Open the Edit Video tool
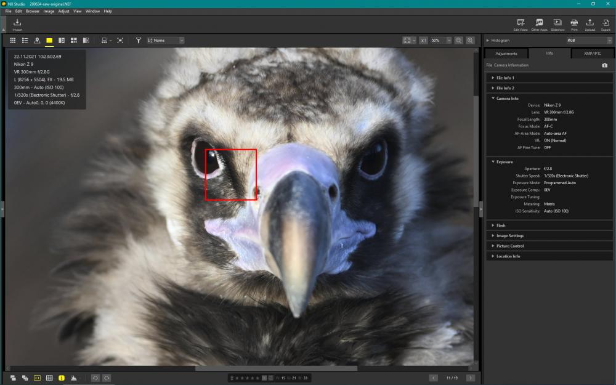 521,25
